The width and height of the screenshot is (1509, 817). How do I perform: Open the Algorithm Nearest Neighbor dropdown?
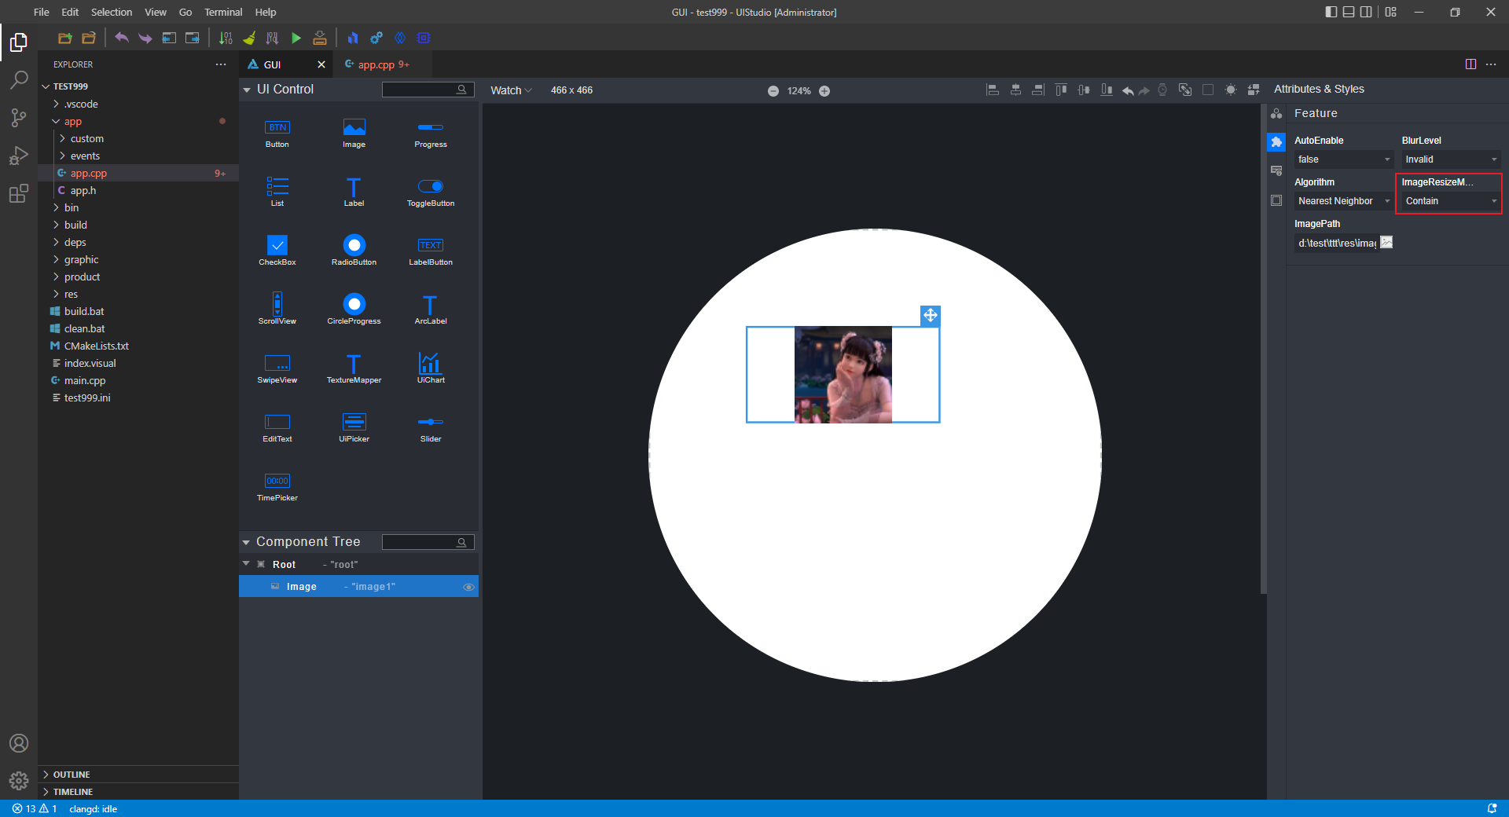coord(1343,201)
